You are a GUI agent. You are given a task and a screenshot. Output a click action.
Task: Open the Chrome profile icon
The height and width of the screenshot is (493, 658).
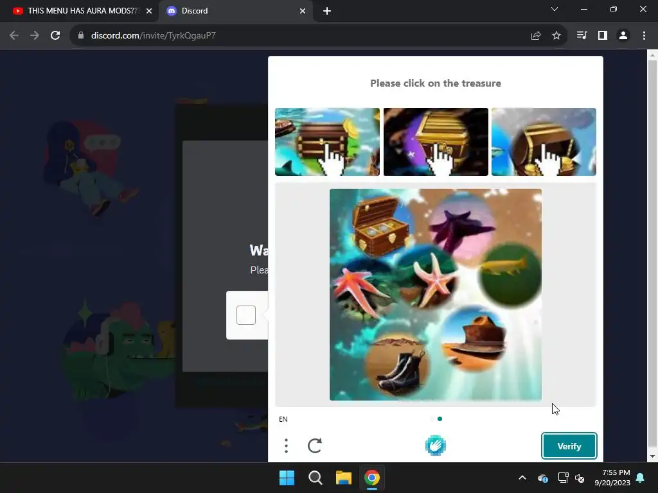pos(623,36)
